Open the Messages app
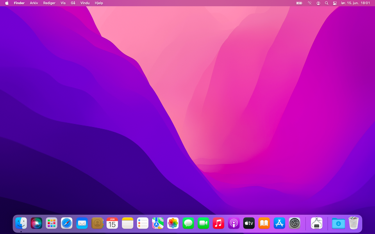The height and width of the screenshot is (234, 375). pyautogui.click(x=188, y=223)
